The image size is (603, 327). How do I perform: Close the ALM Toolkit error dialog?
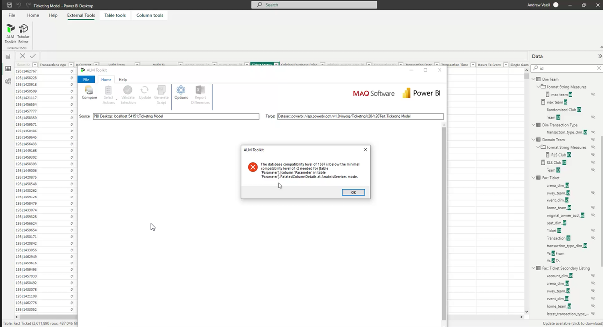[x=365, y=150]
